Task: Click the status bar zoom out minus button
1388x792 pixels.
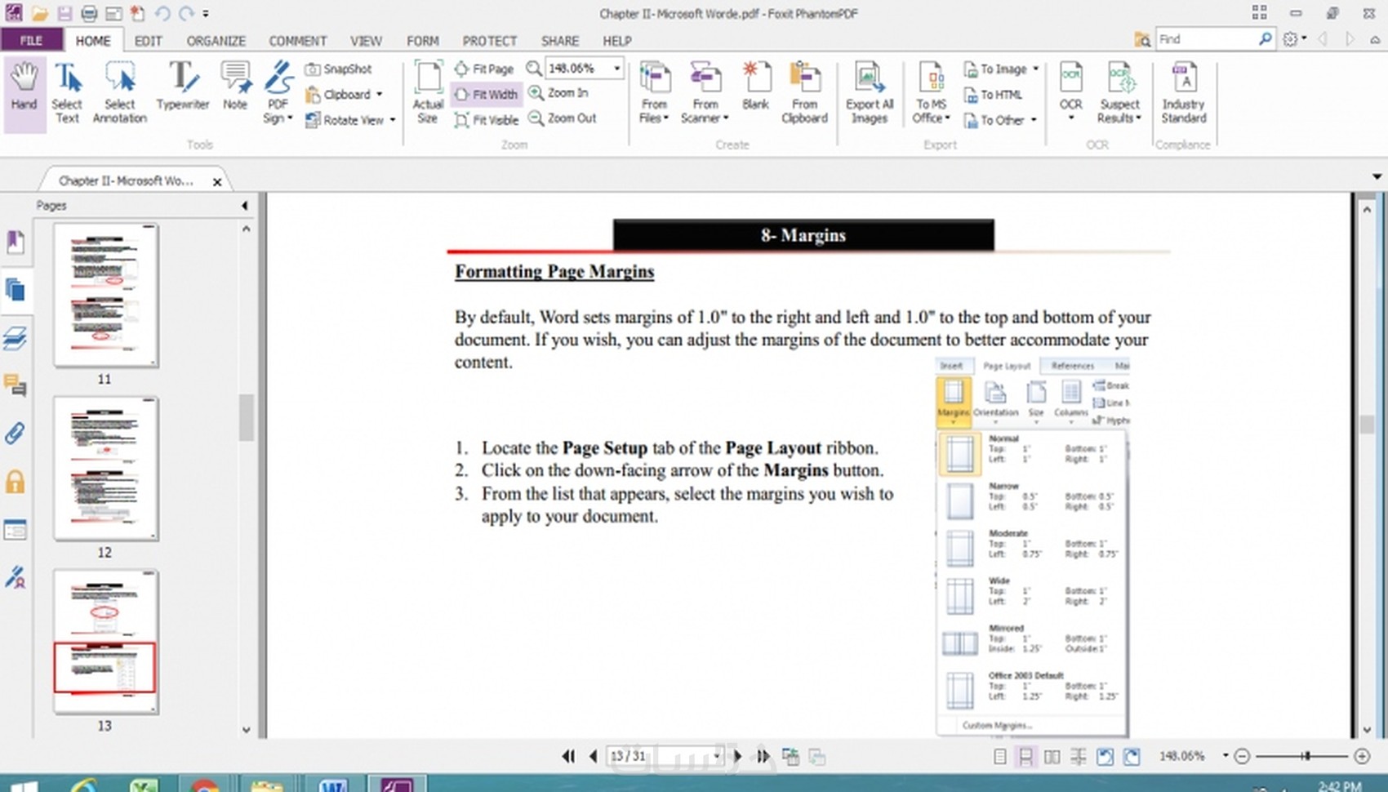Action: point(1242,756)
